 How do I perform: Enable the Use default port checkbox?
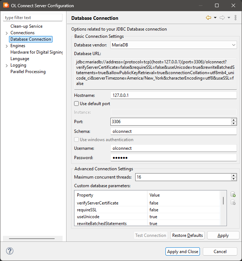pyautogui.click(x=76, y=104)
